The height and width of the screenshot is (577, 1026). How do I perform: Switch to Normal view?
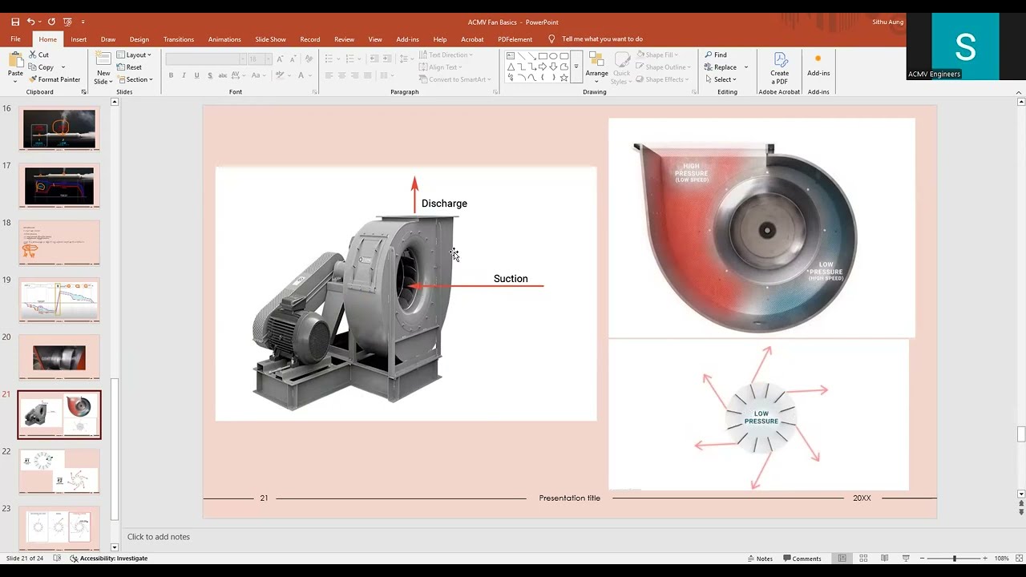click(x=842, y=559)
